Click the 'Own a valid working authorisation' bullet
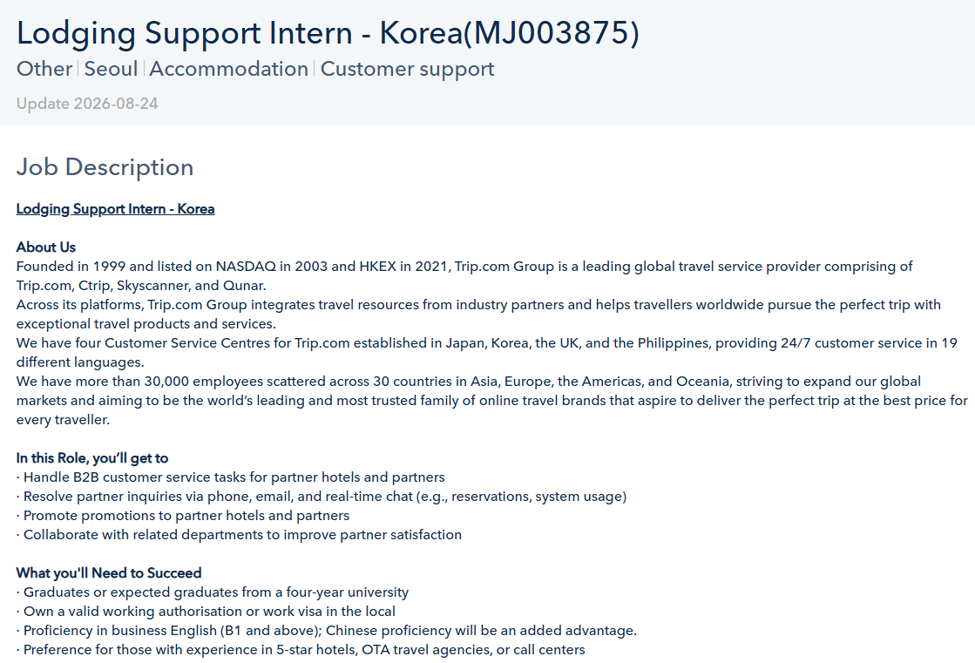Image resolution: width=975 pixels, height=663 pixels. tap(206, 612)
